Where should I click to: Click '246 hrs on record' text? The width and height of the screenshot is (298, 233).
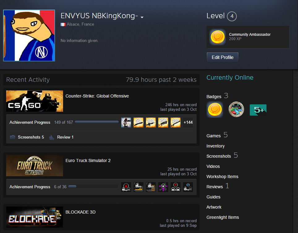click(181, 105)
